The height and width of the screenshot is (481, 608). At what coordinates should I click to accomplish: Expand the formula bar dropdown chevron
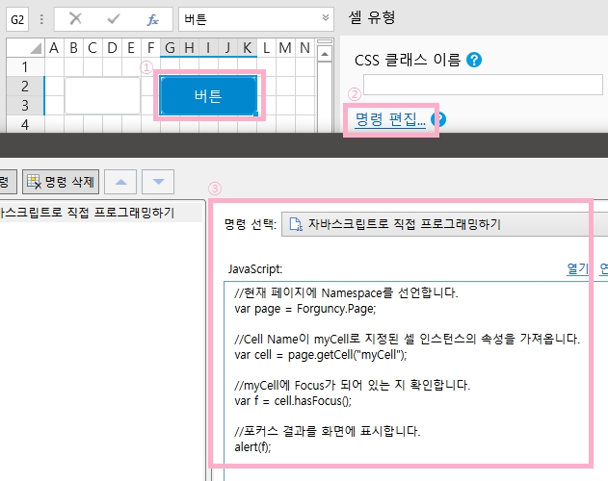click(325, 19)
